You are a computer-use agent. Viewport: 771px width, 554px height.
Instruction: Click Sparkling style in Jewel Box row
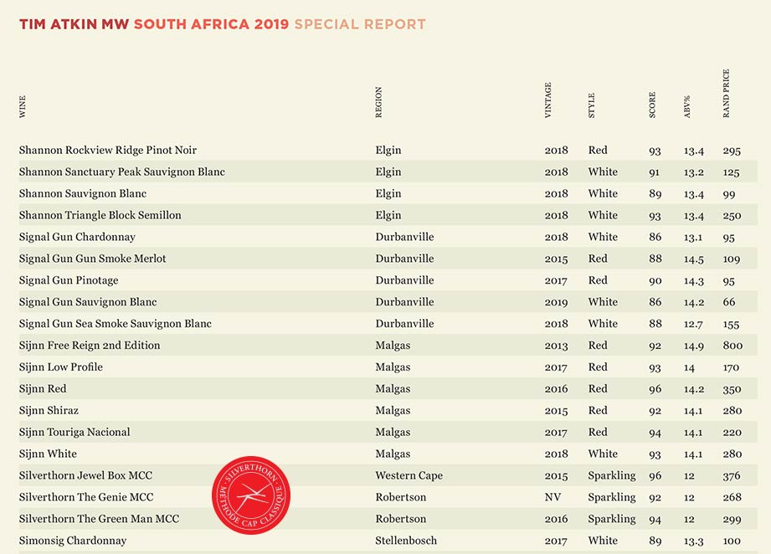pos(612,476)
